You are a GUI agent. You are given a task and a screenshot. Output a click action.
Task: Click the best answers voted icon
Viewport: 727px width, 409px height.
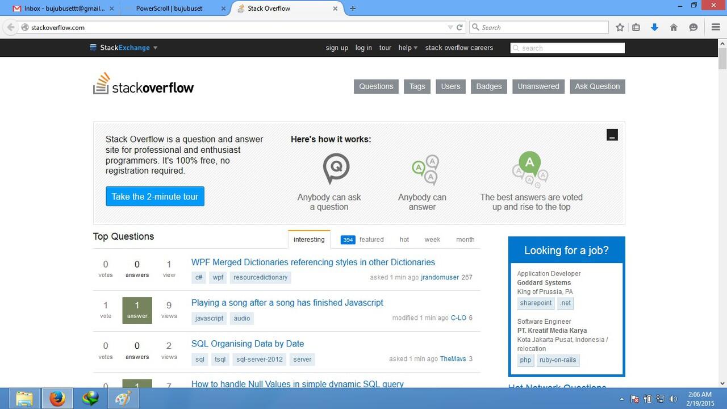click(530, 169)
